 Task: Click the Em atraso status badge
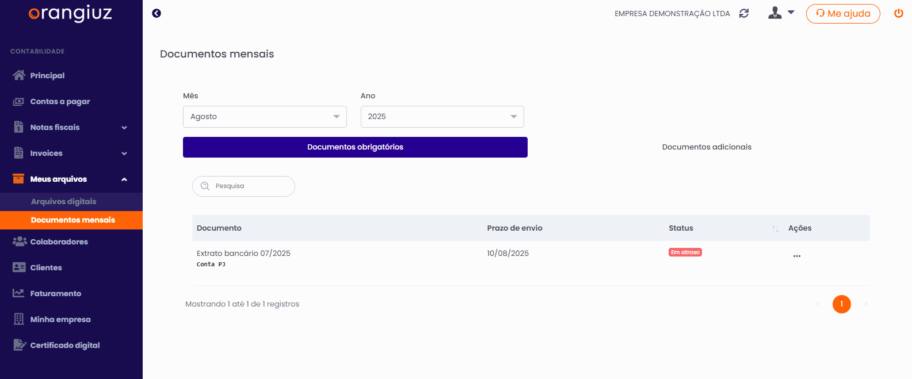click(x=685, y=252)
